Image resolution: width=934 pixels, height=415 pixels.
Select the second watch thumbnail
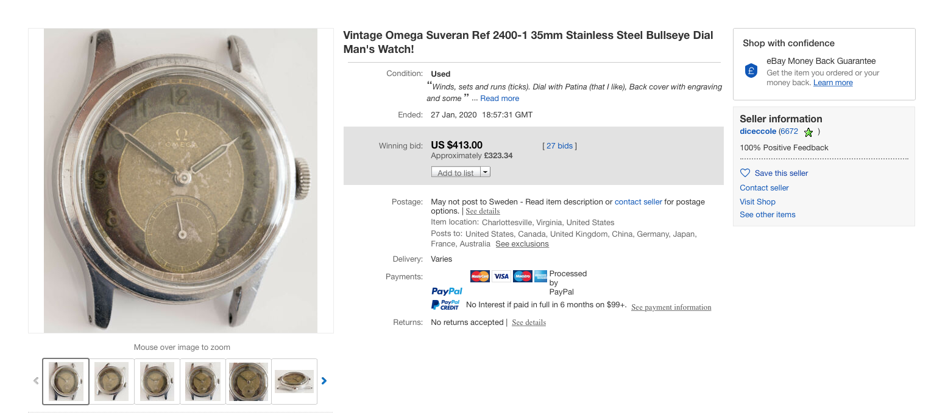[111, 382]
